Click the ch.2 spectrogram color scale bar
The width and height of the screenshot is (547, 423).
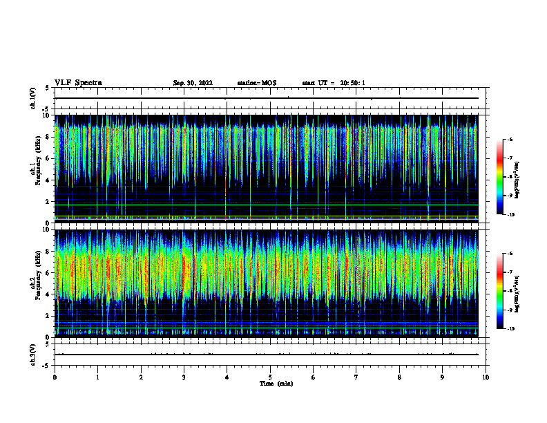pyautogui.click(x=499, y=291)
